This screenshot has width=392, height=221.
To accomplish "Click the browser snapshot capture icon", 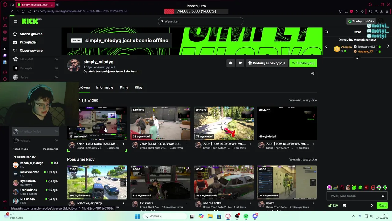I will click(346, 11).
